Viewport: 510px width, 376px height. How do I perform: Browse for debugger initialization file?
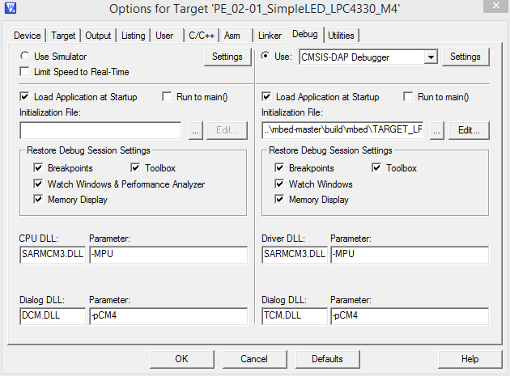point(437,129)
